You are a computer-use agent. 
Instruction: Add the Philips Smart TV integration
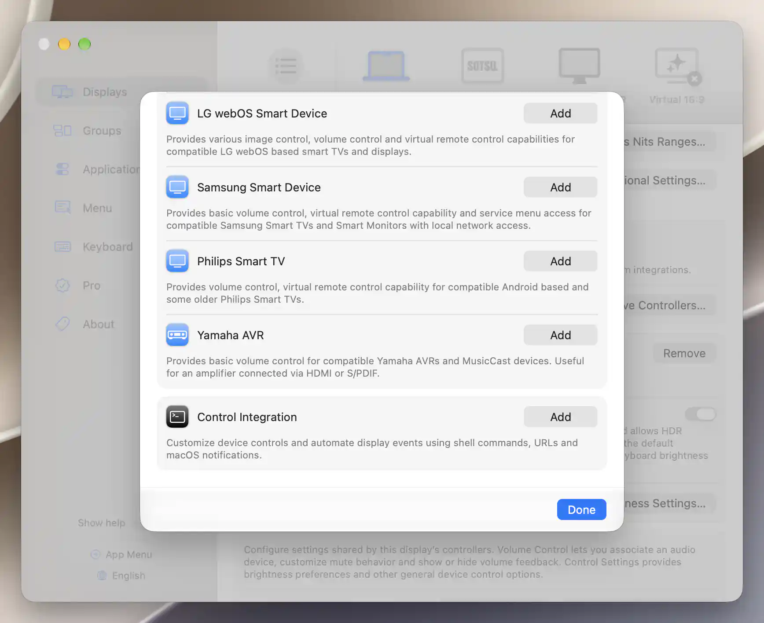click(x=560, y=261)
